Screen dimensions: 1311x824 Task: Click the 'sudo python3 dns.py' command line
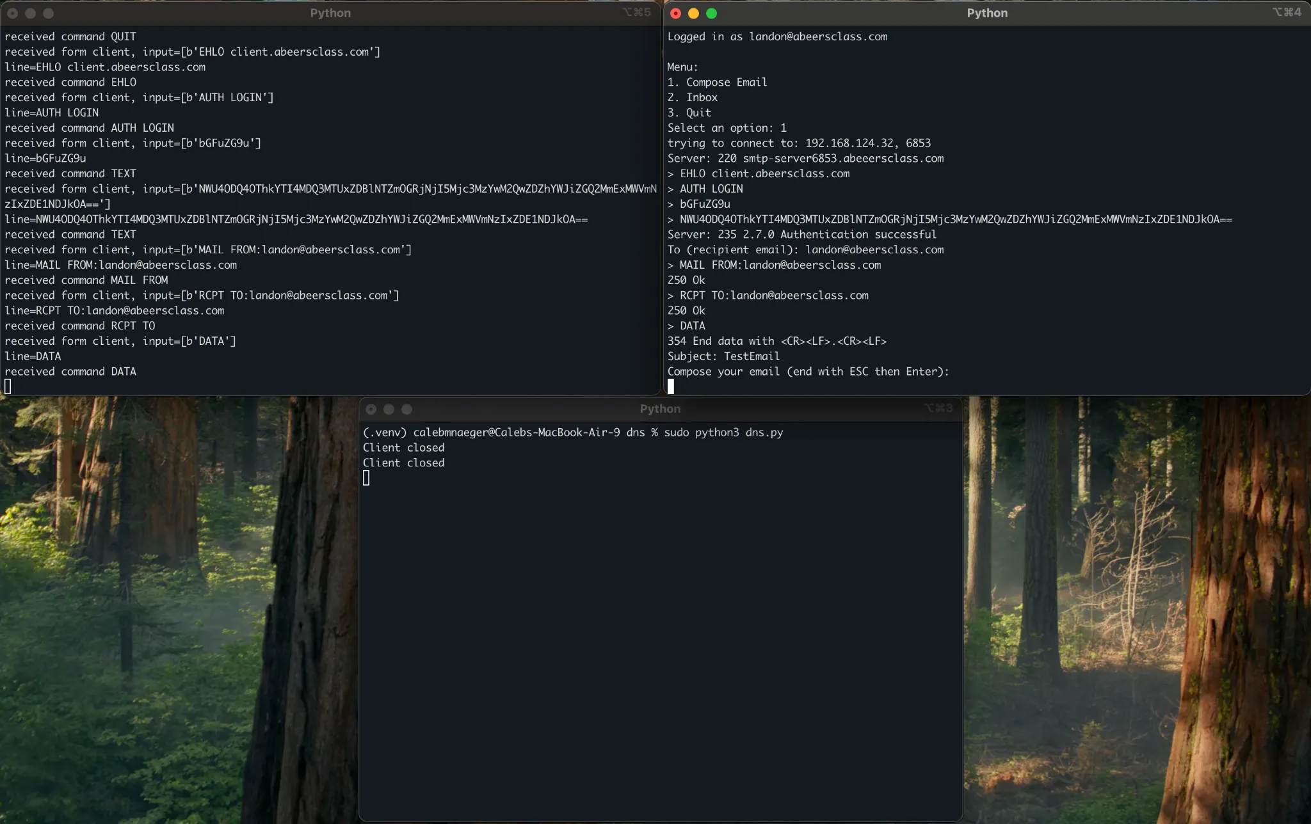coord(573,432)
